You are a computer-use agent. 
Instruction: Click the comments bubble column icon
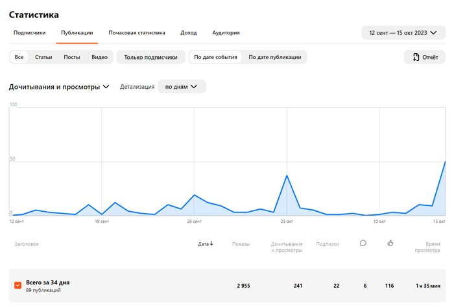[363, 244]
